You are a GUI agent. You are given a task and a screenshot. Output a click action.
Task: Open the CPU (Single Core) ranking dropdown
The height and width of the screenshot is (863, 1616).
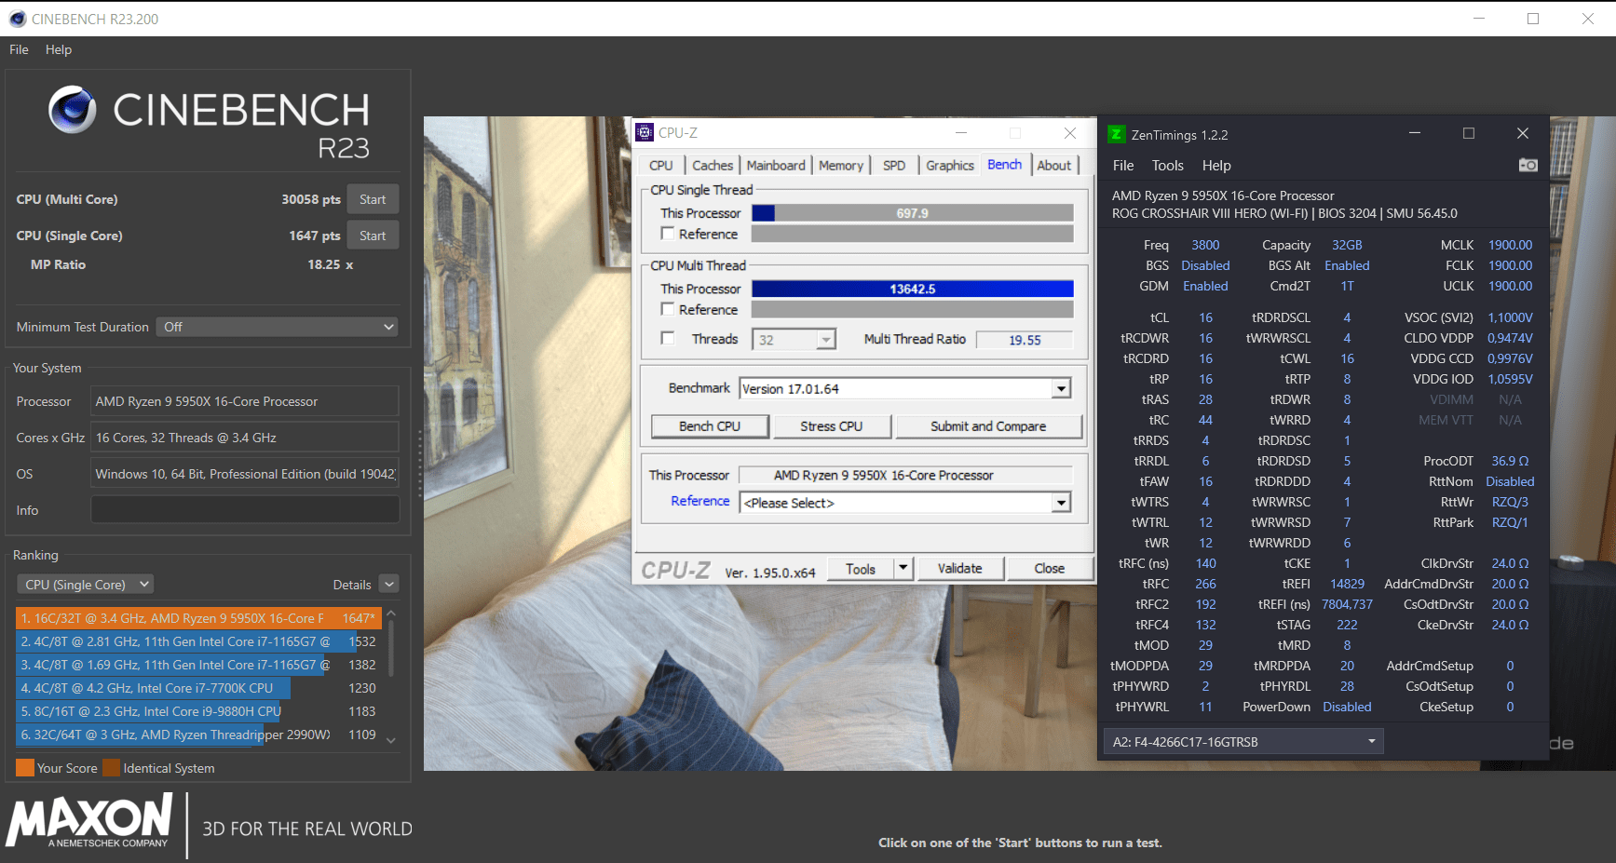tap(85, 585)
